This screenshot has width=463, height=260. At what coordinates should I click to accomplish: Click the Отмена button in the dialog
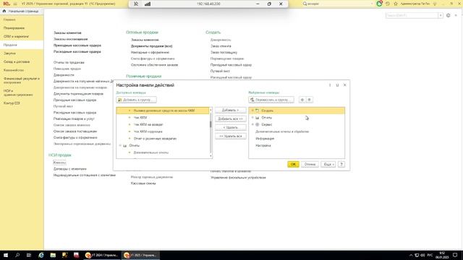coord(310,164)
